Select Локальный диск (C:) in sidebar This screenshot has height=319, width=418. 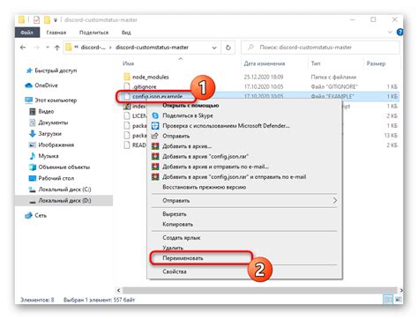[x=64, y=189]
